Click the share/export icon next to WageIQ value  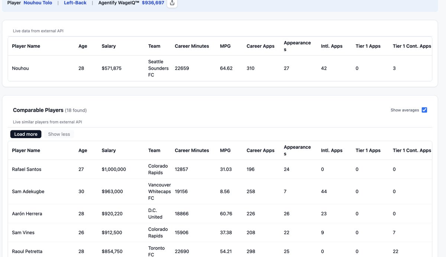172,3
